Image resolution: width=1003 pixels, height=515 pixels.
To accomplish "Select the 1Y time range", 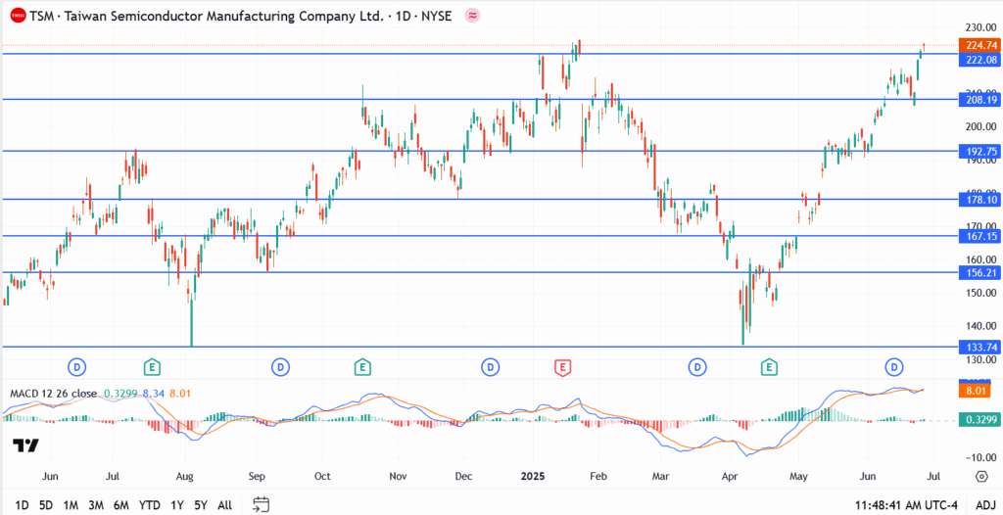I will 177,505.
